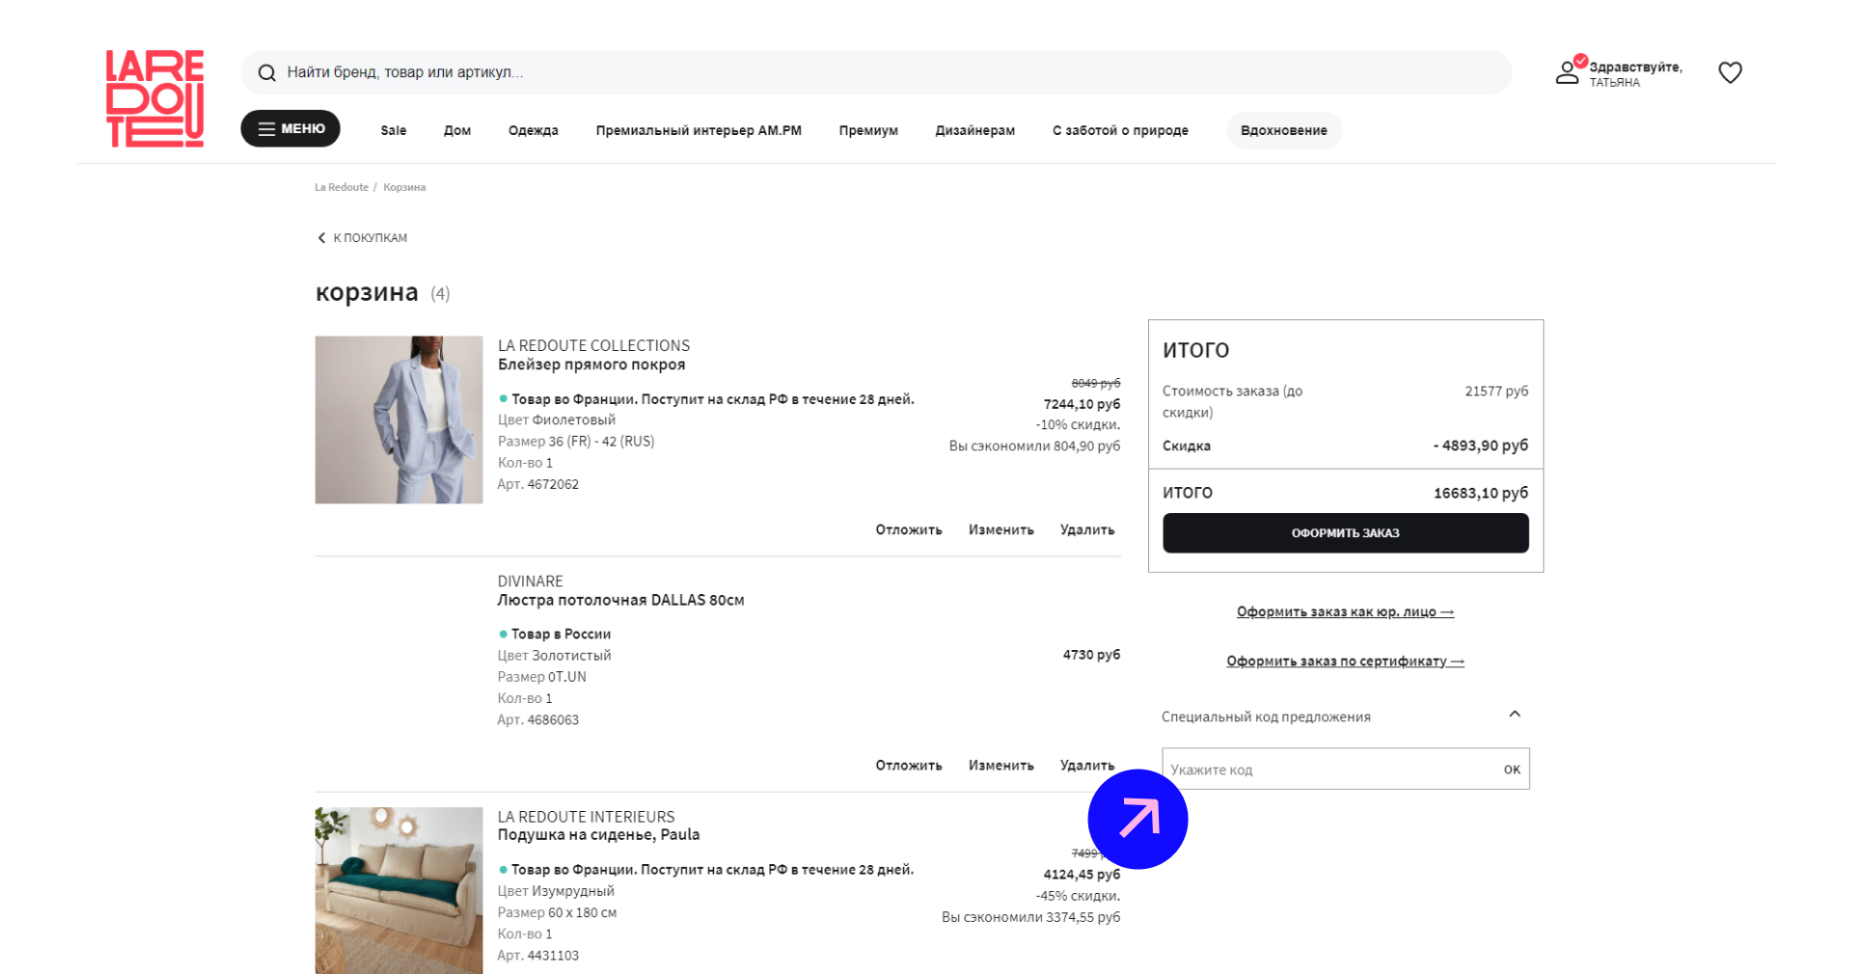This screenshot has height=974, width=1866.
Task: Click Удалить for the blazer item
Action: (1087, 529)
